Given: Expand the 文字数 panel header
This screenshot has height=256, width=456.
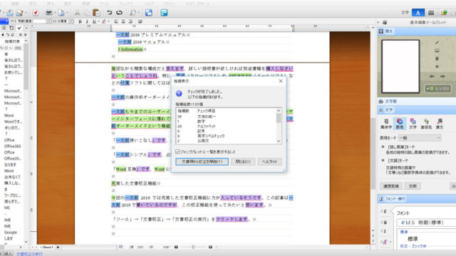Looking at the screenshot, I should pyautogui.click(x=416, y=101).
